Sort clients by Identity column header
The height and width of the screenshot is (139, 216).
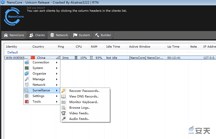tap(17, 47)
